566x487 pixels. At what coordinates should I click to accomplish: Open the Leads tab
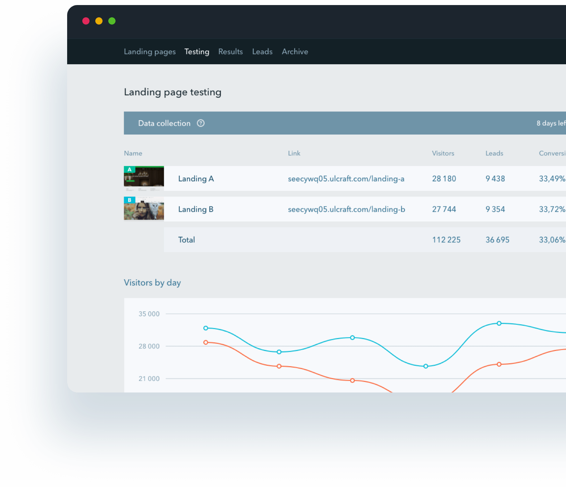pyautogui.click(x=262, y=52)
